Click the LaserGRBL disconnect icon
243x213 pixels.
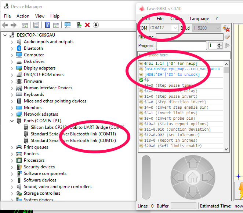pyautogui.click(x=226, y=28)
